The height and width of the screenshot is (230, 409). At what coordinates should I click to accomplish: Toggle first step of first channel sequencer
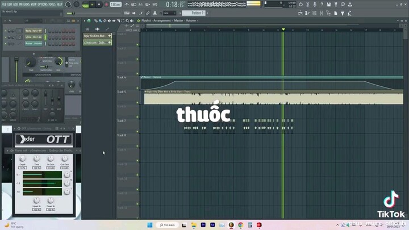pos(49,31)
